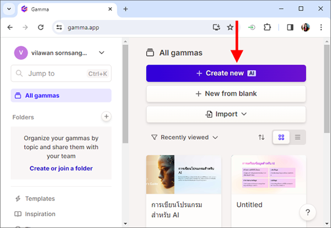
Task: Click the browser forward arrow
Action: pos(25,27)
